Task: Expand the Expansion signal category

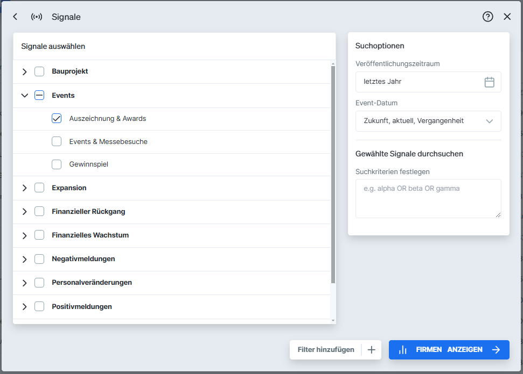Action: point(24,188)
